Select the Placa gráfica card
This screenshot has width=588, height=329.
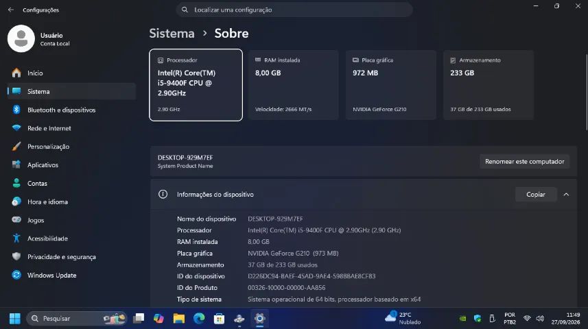pyautogui.click(x=391, y=85)
